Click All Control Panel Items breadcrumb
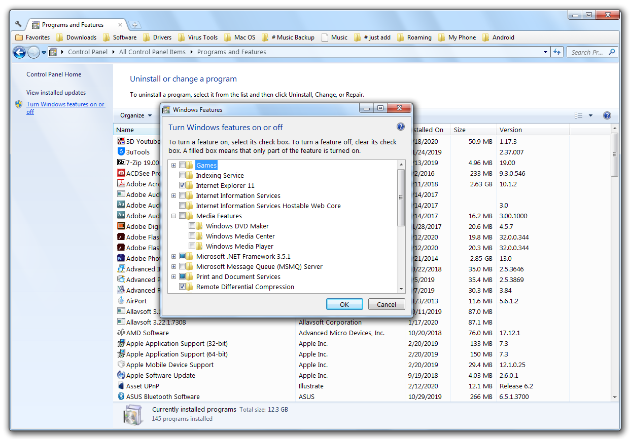The width and height of the screenshot is (631, 439). (152, 52)
